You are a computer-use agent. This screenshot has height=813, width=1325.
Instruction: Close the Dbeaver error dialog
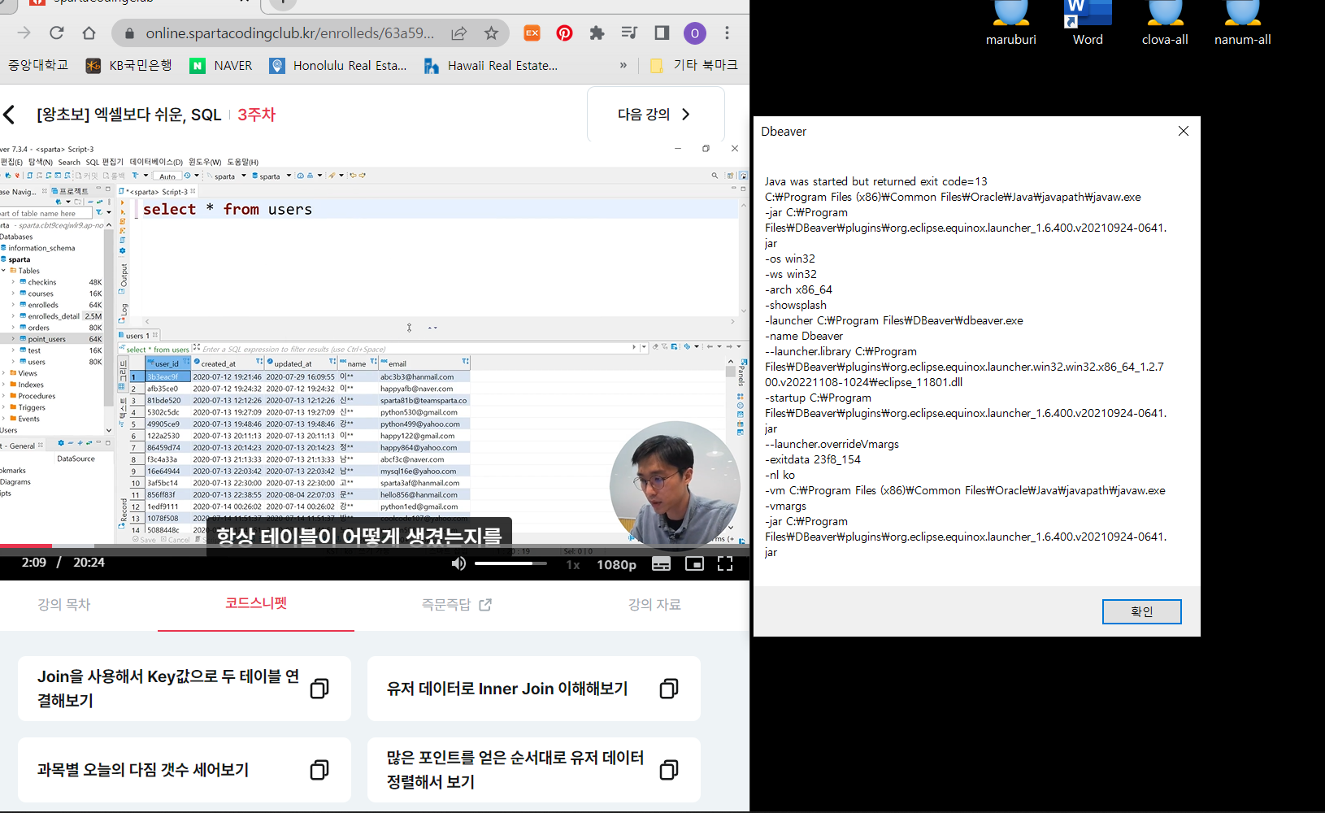coord(1184,131)
